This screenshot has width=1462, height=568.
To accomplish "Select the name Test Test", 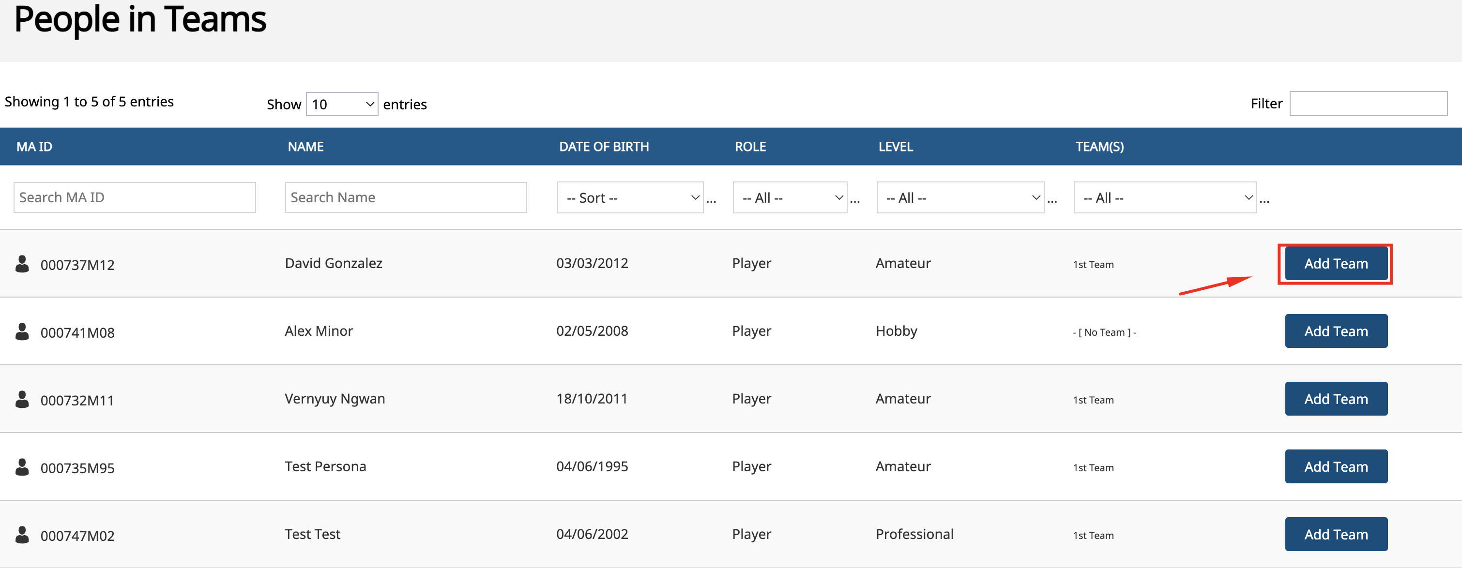I will pos(312,534).
